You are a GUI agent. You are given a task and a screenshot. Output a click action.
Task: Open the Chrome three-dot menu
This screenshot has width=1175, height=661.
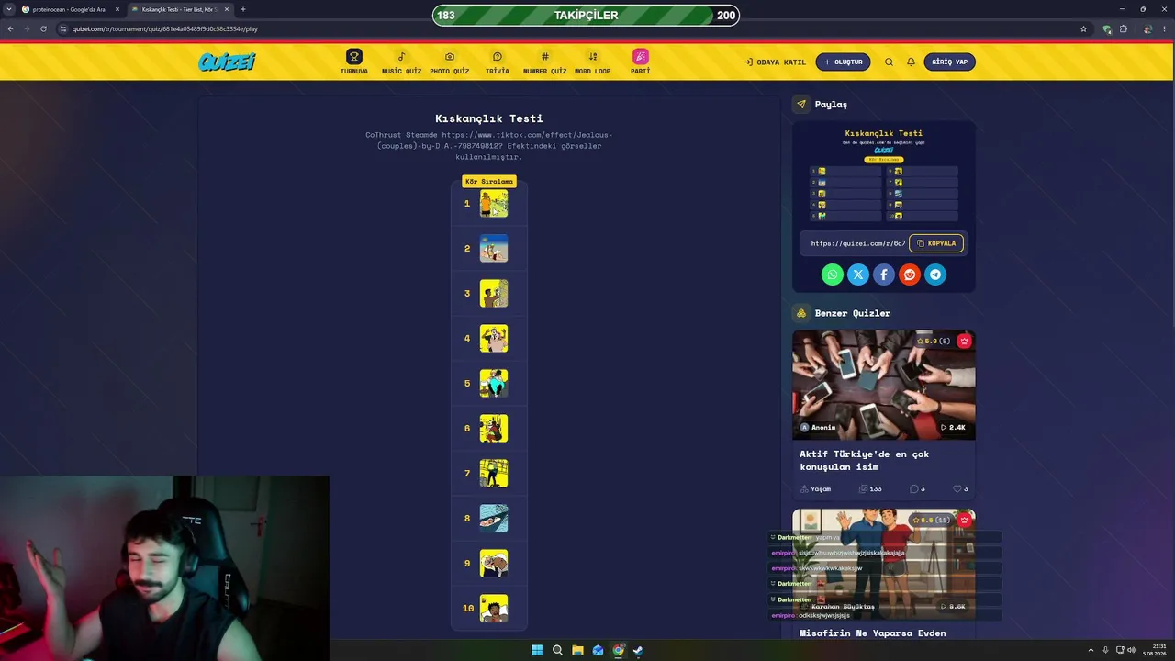1165,28
